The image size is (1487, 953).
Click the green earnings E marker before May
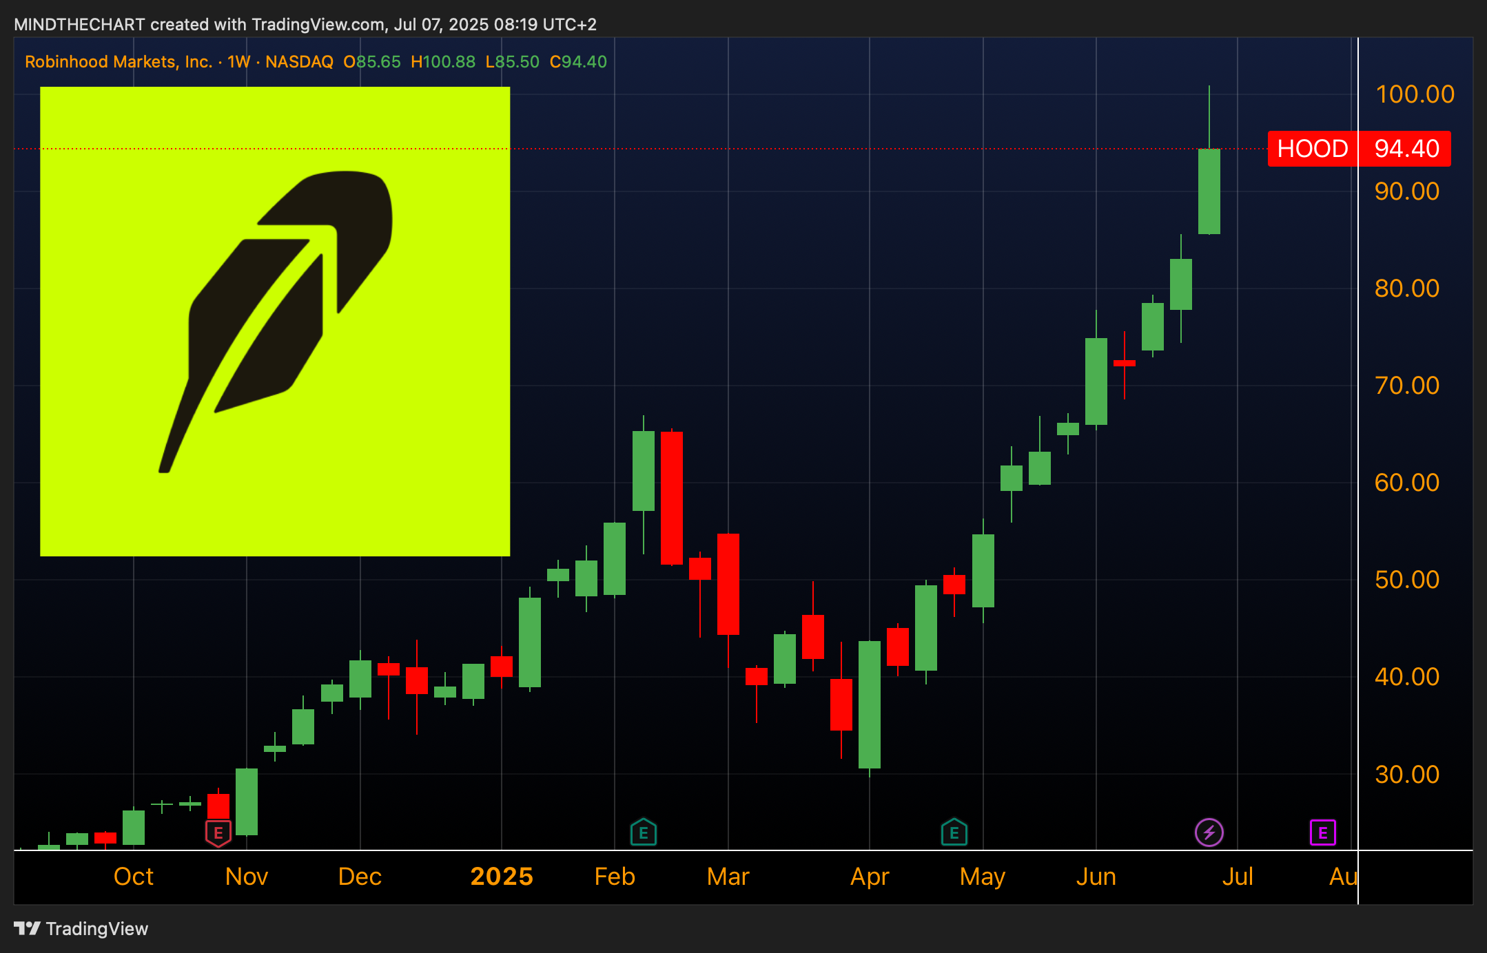pyautogui.click(x=954, y=832)
